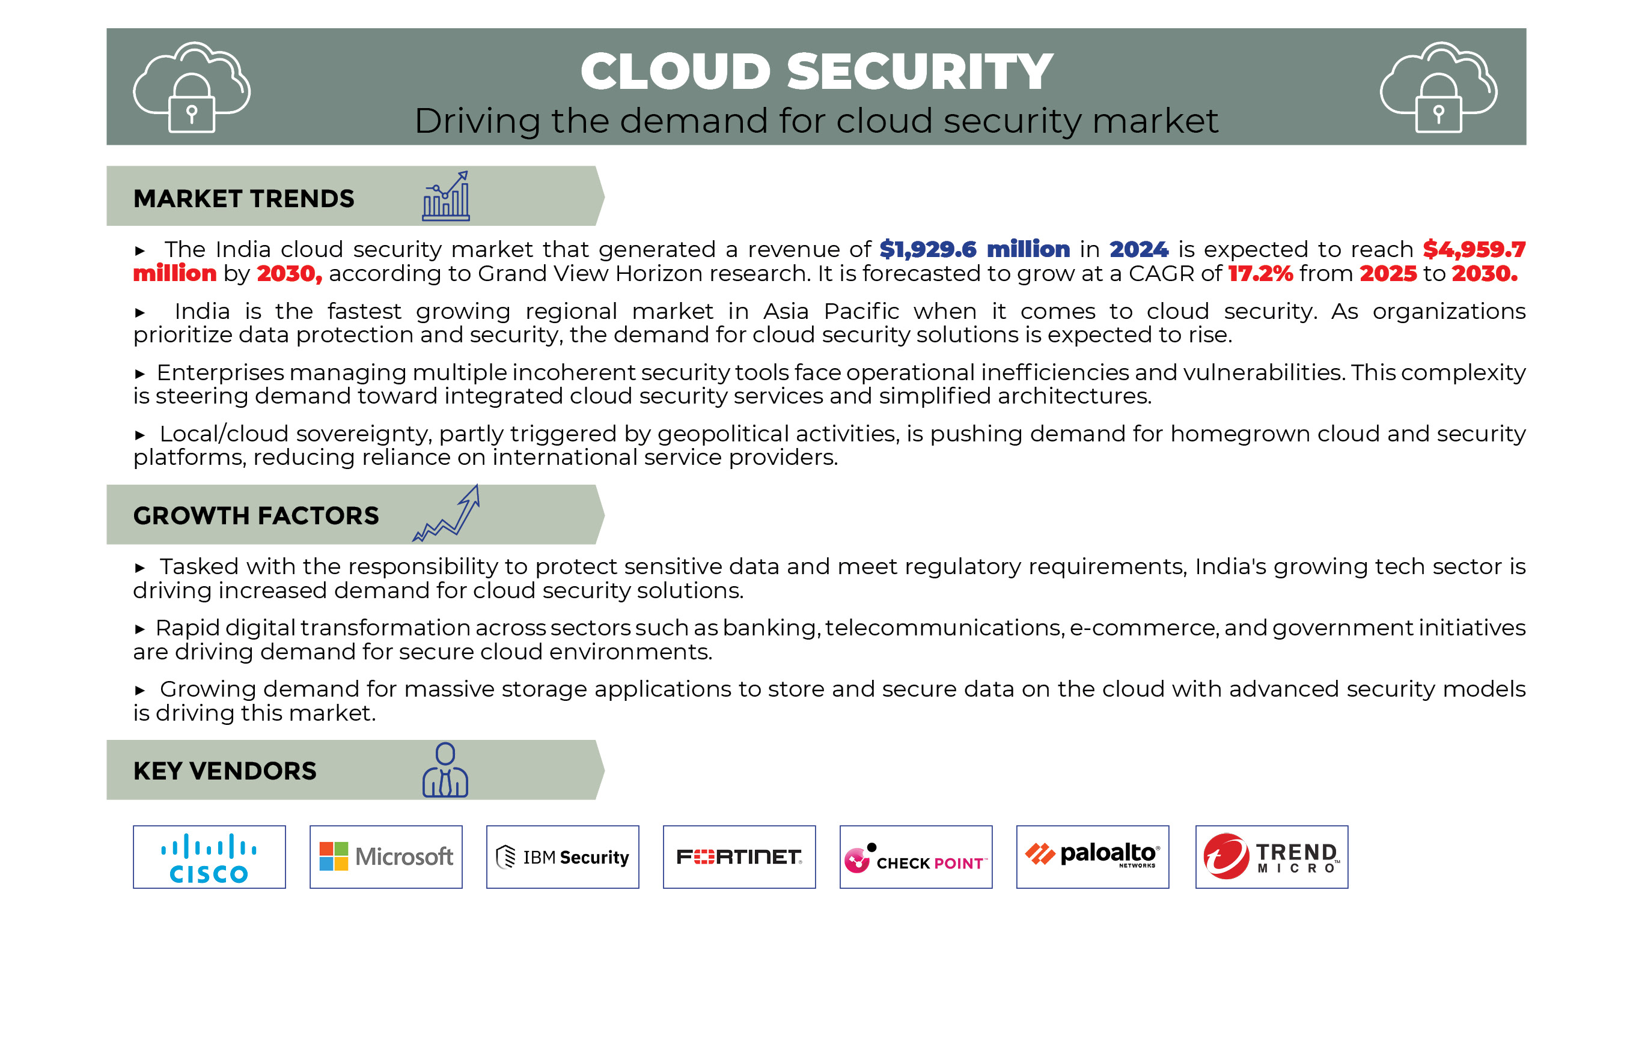1633x1063 pixels.
Task: Click the businessman vendor icon
Action: pyautogui.click(x=445, y=769)
